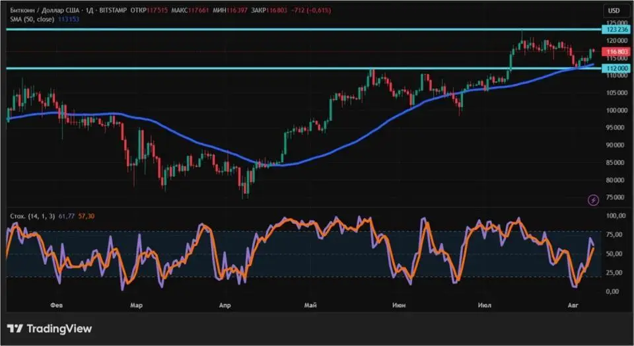Click the orange stochastic value 57,30
Image resolution: width=634 pixels, height=346 pixels.
(x=87, y=216)
